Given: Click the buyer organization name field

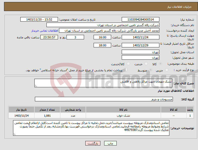Looking at the screenshot, I should point(103,25).
